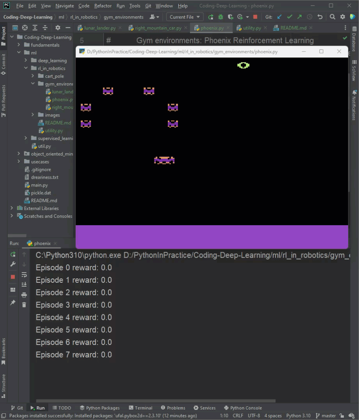The height and width of the screenshot is (420, 359).
Task: Stop phoenix in Run panel sidebar
Action: (13, 277)
